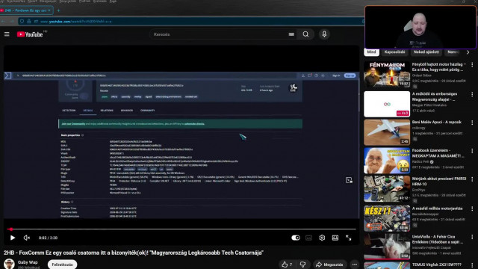Click the video clip icon on the player overlay
This screenshot has width=478, height=269.
[349, 180]
